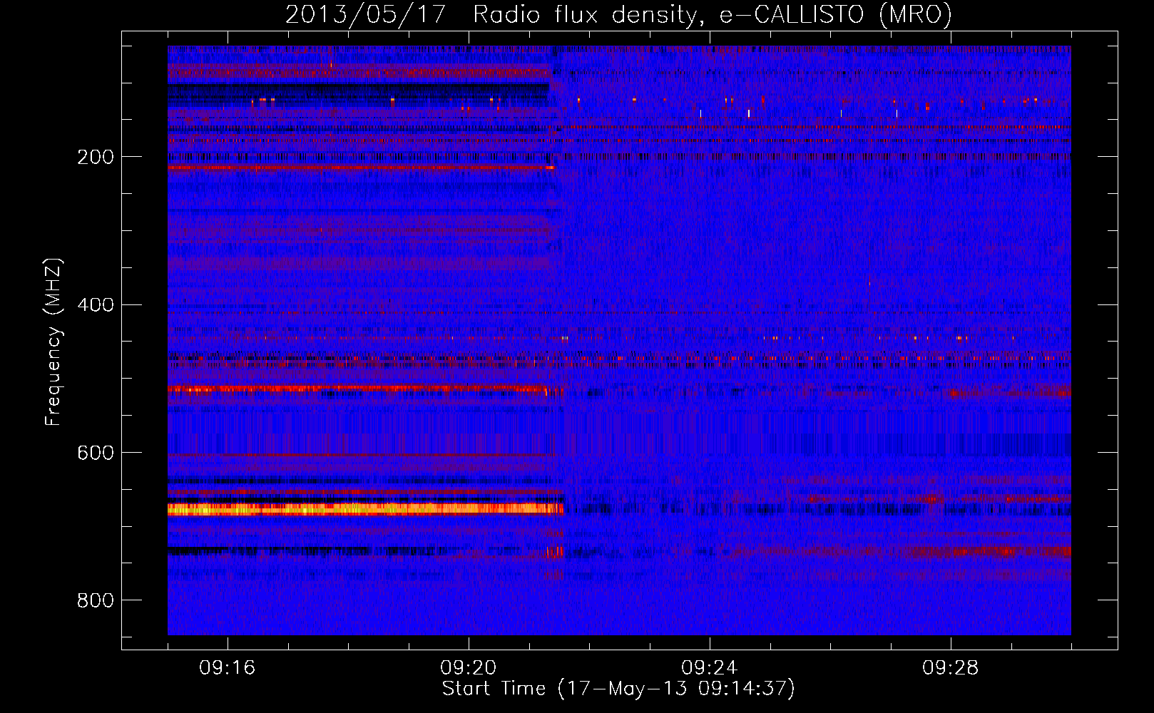Click the 400 frequency tick label
Image resolution: width=1154 pixels, height=713 pixels.
96,305
